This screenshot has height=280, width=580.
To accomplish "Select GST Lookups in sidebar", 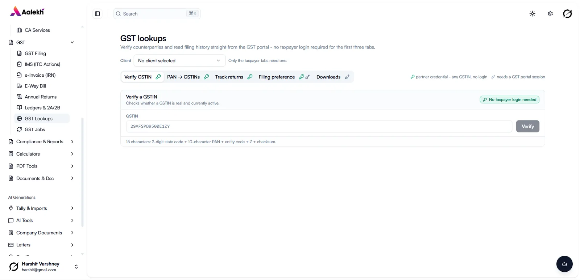I will pyautogui.click(x=42, y=118).
